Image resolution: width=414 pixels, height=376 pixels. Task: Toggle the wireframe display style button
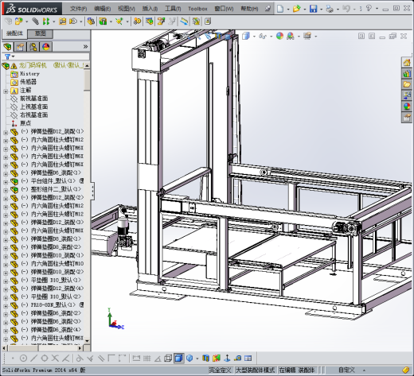[x=168, y=359]
